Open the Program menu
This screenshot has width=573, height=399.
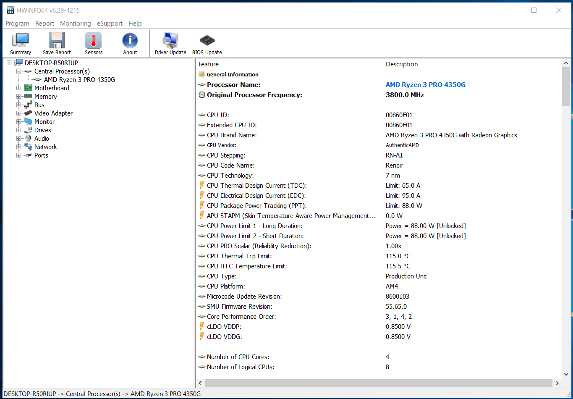[x=17, y=24]
